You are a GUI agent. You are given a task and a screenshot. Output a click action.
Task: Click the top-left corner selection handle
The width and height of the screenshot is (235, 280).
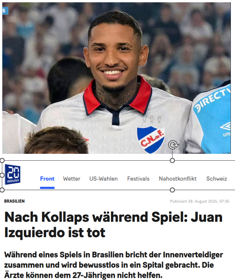tap(2, 160)
